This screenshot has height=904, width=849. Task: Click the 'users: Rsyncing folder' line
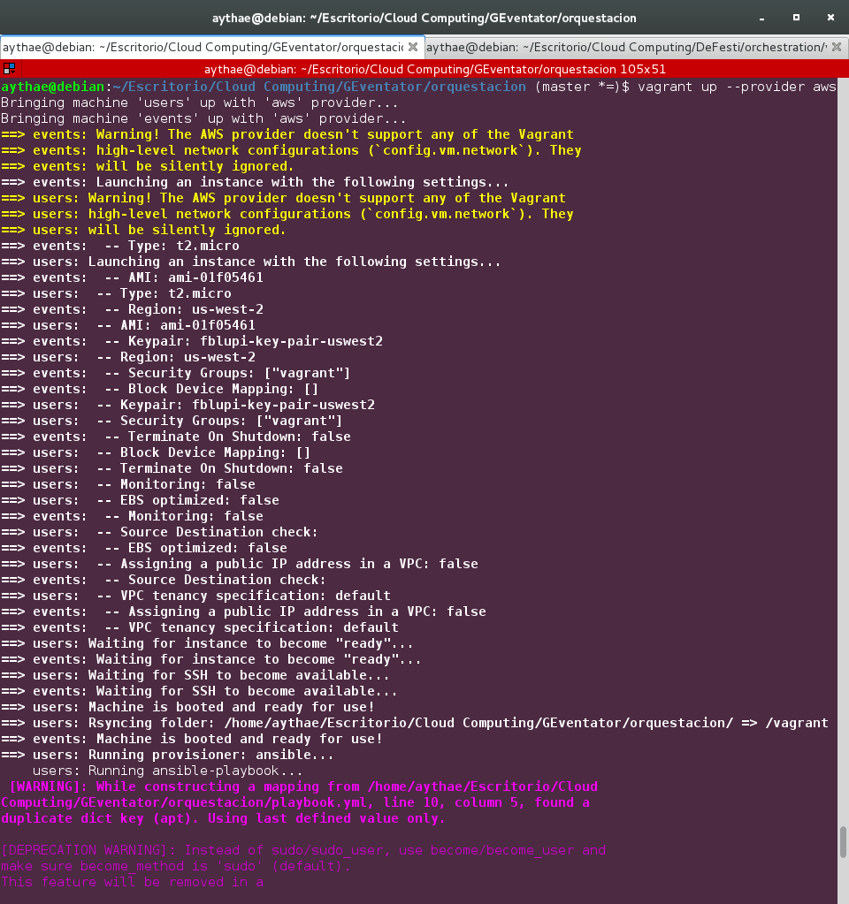pos(415,723)
